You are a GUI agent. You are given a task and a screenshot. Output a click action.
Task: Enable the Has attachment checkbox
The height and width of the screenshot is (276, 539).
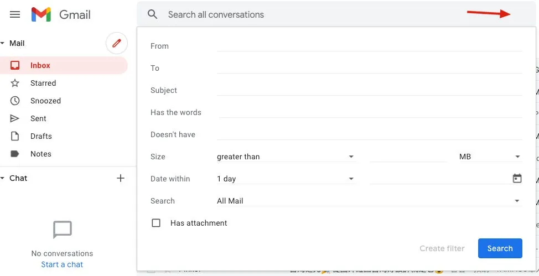[156, 223]
